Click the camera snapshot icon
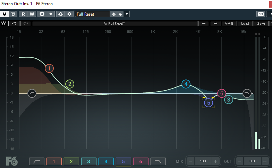The width and height of the screenshot is (272, 168). 261,14
